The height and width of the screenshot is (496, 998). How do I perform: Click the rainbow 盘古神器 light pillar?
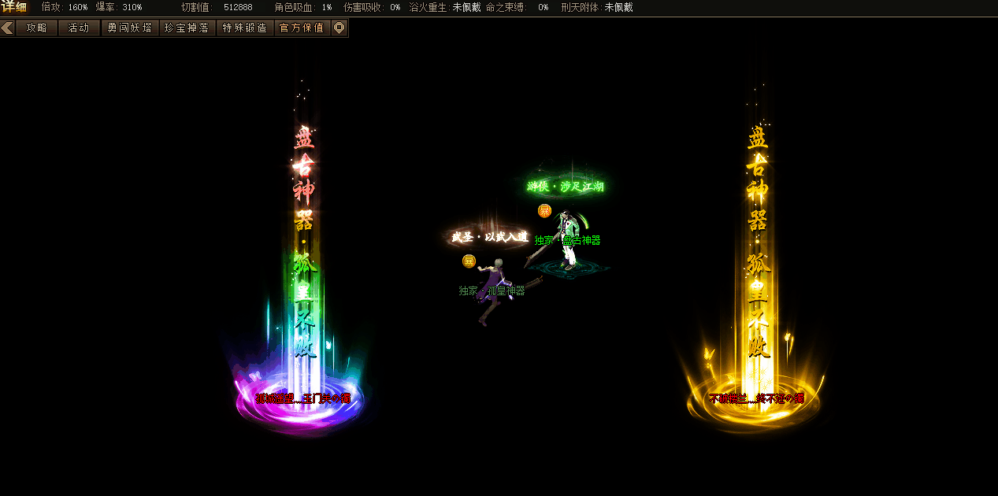[303, 260]
